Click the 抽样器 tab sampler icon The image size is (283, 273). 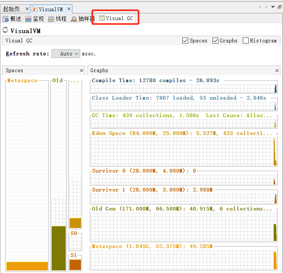tap(73, 19)
